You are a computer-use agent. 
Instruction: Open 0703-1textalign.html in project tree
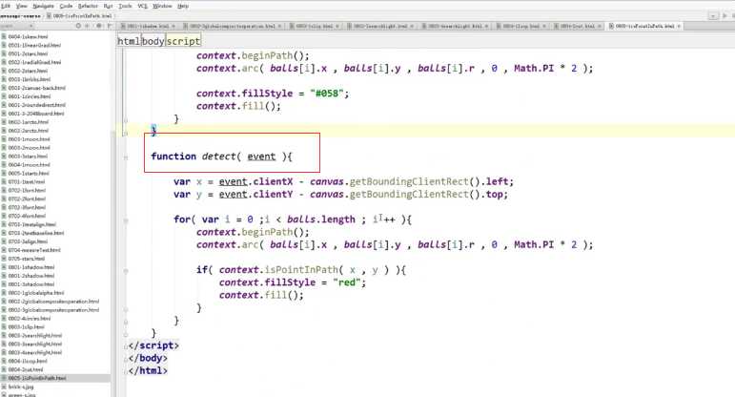pos(31,224)
